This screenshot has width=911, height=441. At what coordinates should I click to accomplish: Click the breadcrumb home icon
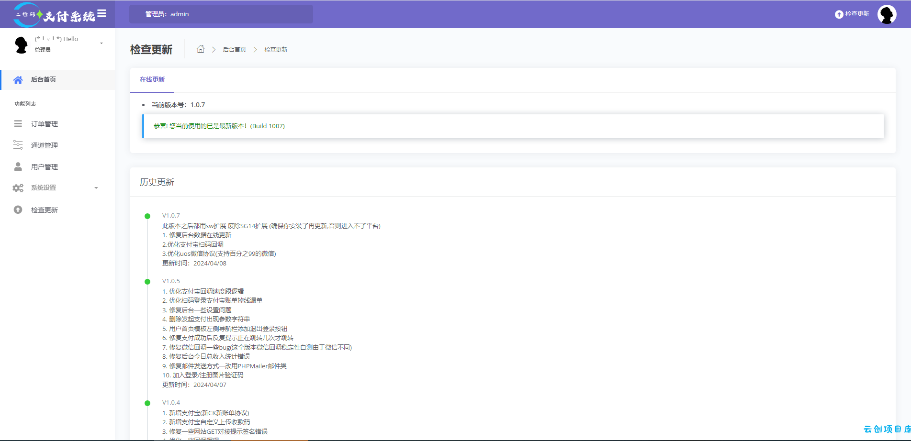[x=201, y=49]
